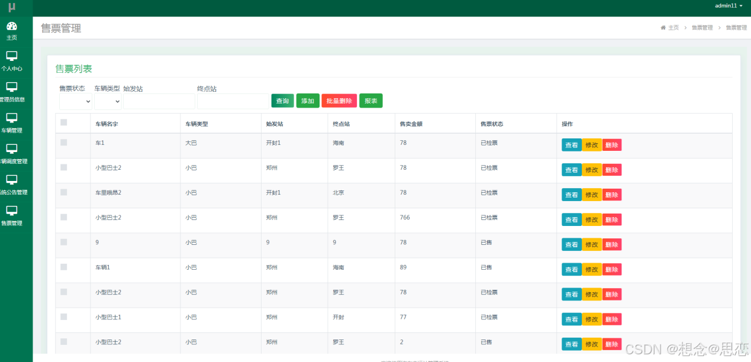
Task: Click 删除 for the amount 2 row
Action: coord(612,344)
